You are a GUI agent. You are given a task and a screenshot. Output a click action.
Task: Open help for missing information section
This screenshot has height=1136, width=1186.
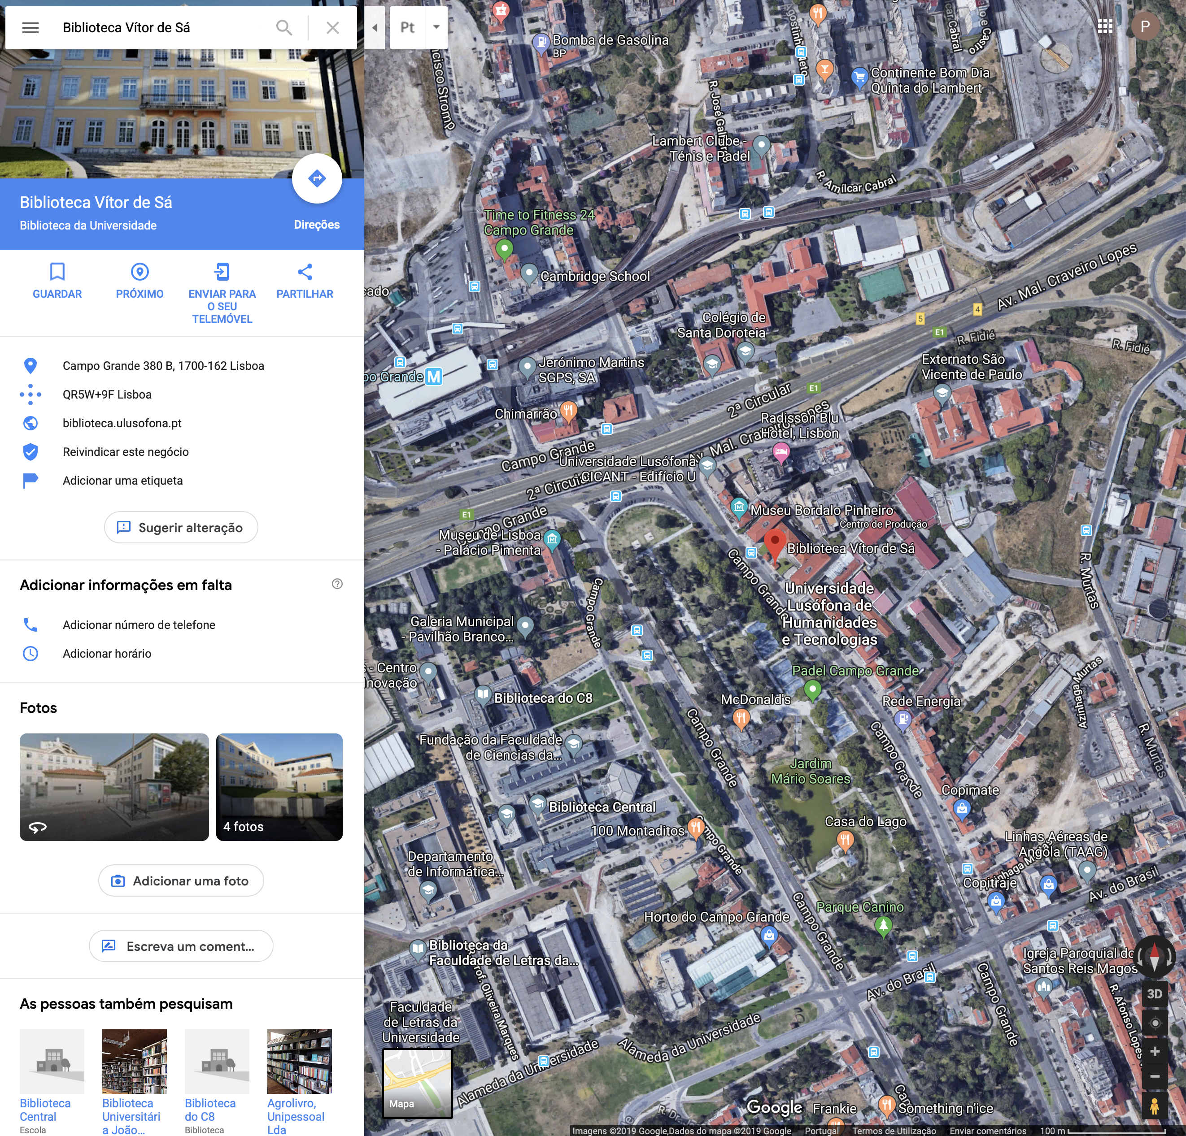[337, 584]
